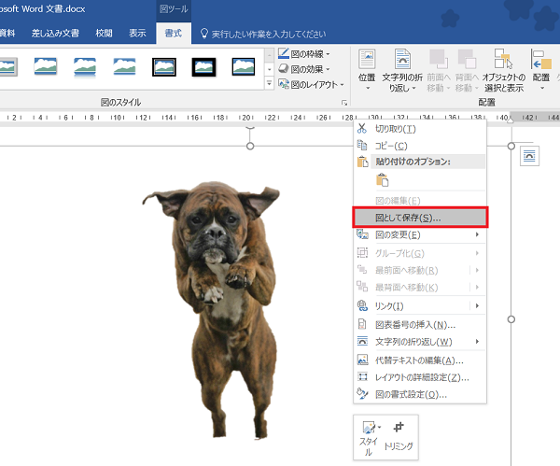Expand the picture styles gallery
560x466 pixels.
pyautogui.click(x=270, y=84)
